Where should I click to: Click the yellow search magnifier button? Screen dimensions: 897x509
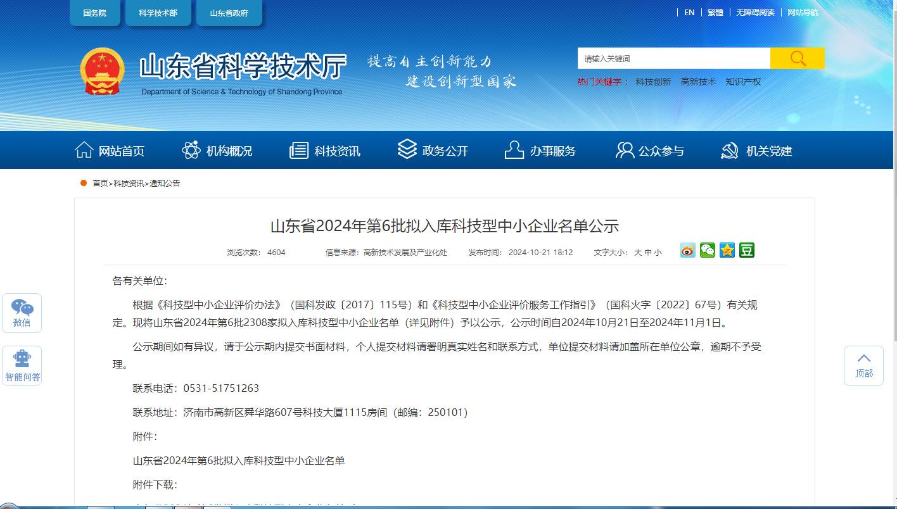798,58
